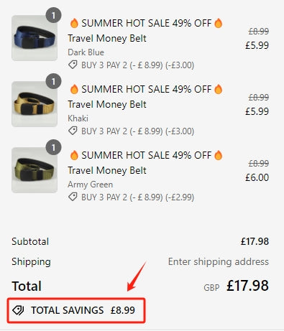The width and height of the screenshot is (284, 331).
Task: Click left flame icon on Dark Blue item title
Action: [74, 23]
